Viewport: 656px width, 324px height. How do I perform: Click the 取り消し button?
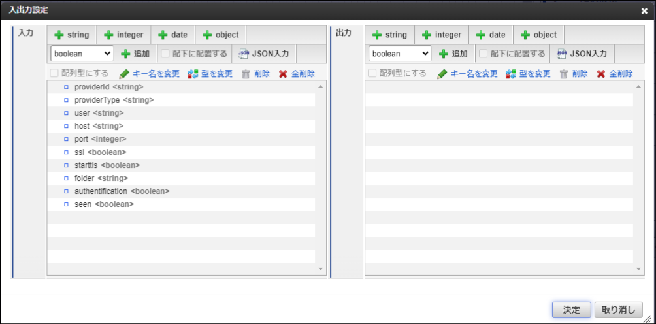click(x=618, y=310)
